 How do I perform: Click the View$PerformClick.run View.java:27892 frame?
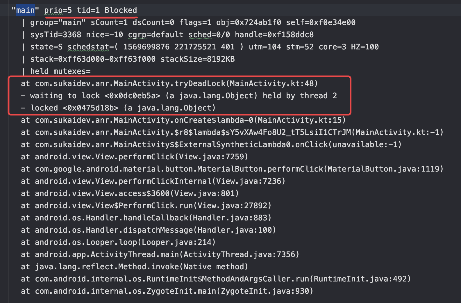pyautogui.click(x=146, y=206)
